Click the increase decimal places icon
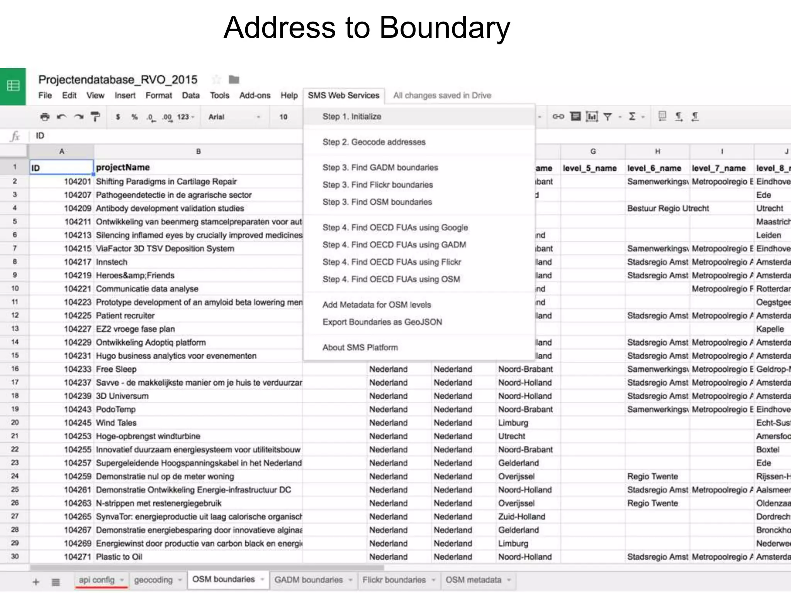791x593 pixels. [167, 117]
